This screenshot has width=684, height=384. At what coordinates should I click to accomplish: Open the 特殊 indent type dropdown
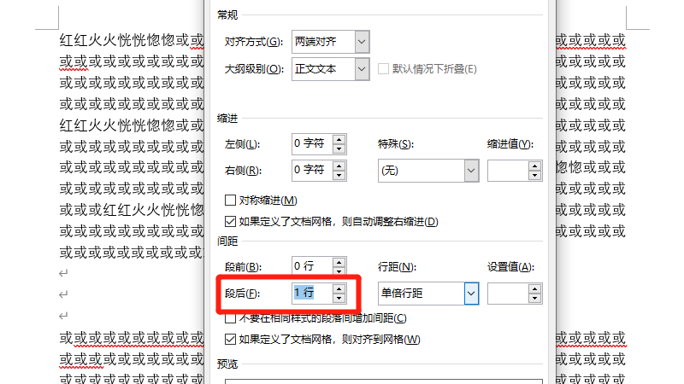pos(470,170)
